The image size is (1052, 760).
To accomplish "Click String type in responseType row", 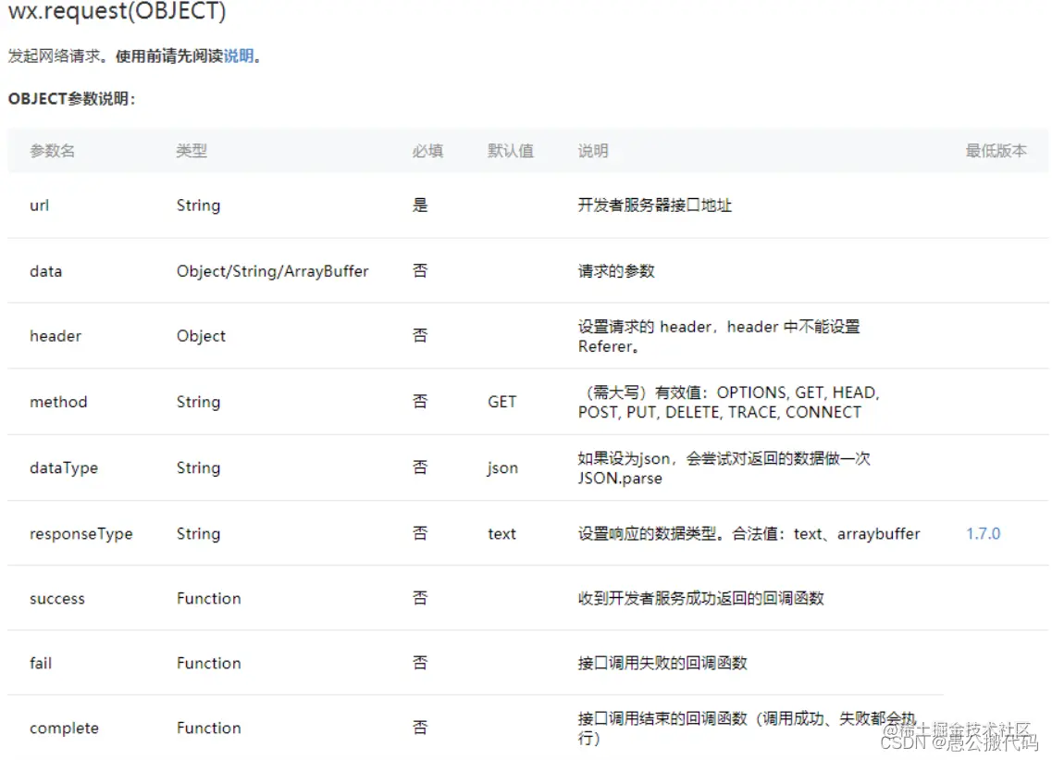I will (x=198, y=534).
